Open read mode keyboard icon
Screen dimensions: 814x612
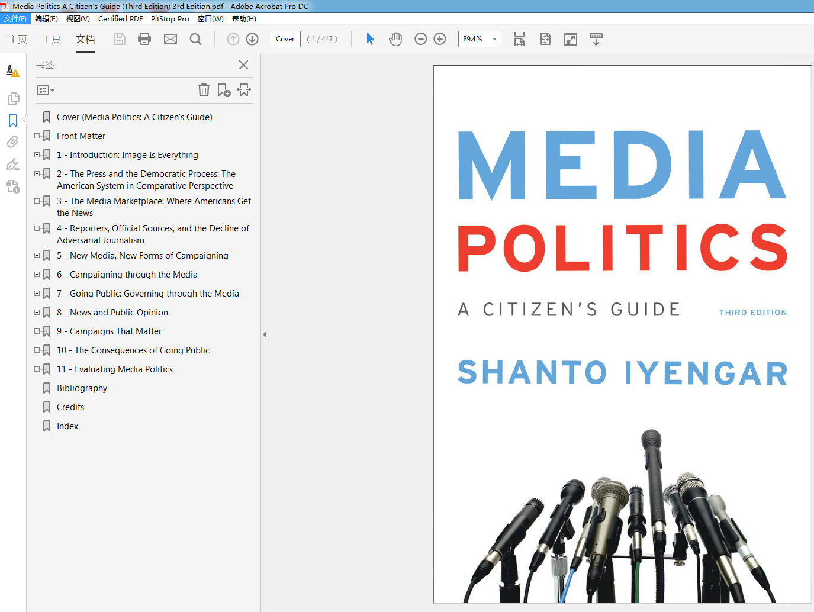click(x=596, y=39)
